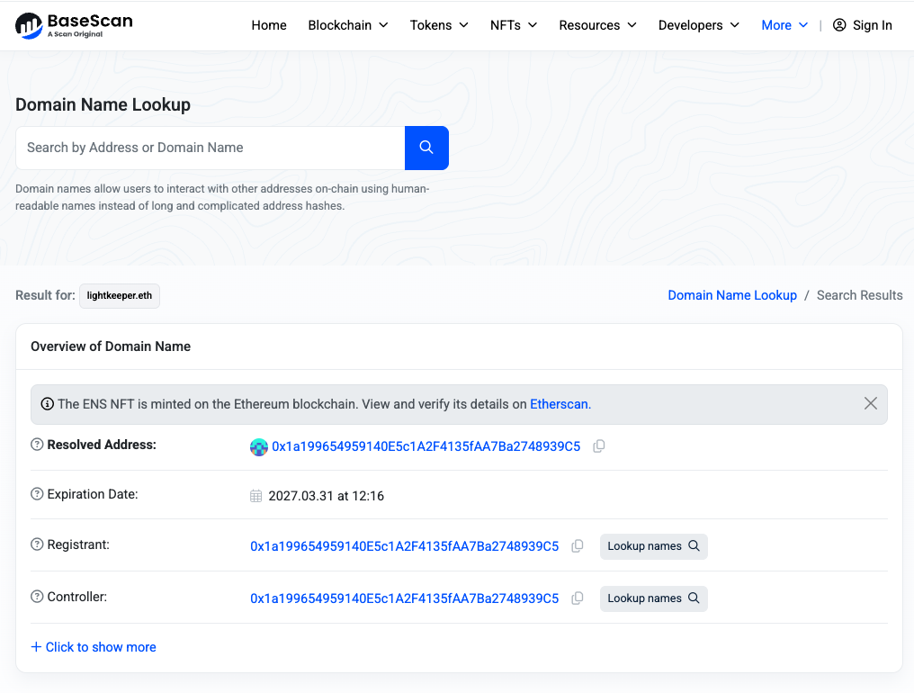Go to the Home menu item
Screen dimensions: 914x693
tap(269, 25)
